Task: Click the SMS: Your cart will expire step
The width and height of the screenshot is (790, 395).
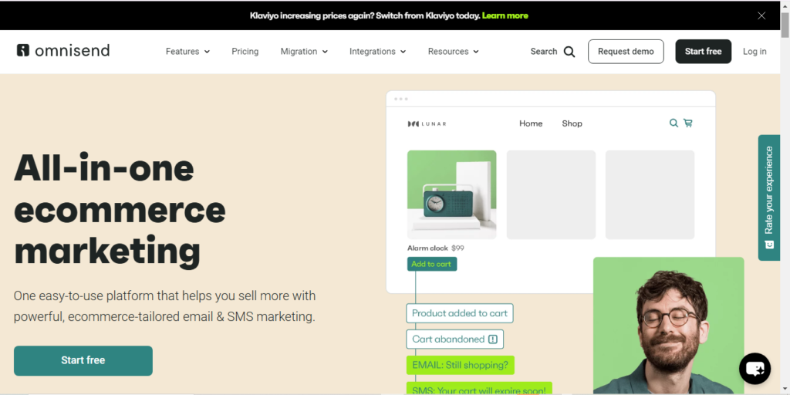Action: [478, 389]
